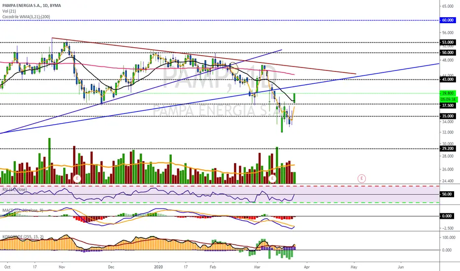This screenshot has height=271, width=460.
Task: Click 32.000 on the price axis
Action: [448, 133]
